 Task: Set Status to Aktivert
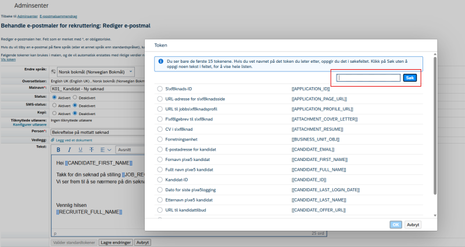coord(54,97)
